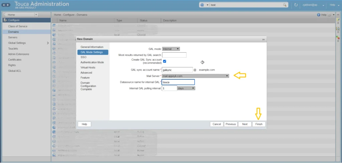Click the document search status icon
Image resolution: width=342 pixels, height=163 pixels.
coord(338,29)
